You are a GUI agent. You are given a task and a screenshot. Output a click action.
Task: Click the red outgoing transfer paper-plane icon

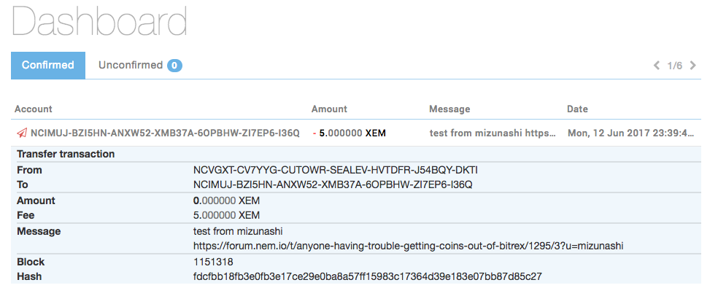[21, 133]
